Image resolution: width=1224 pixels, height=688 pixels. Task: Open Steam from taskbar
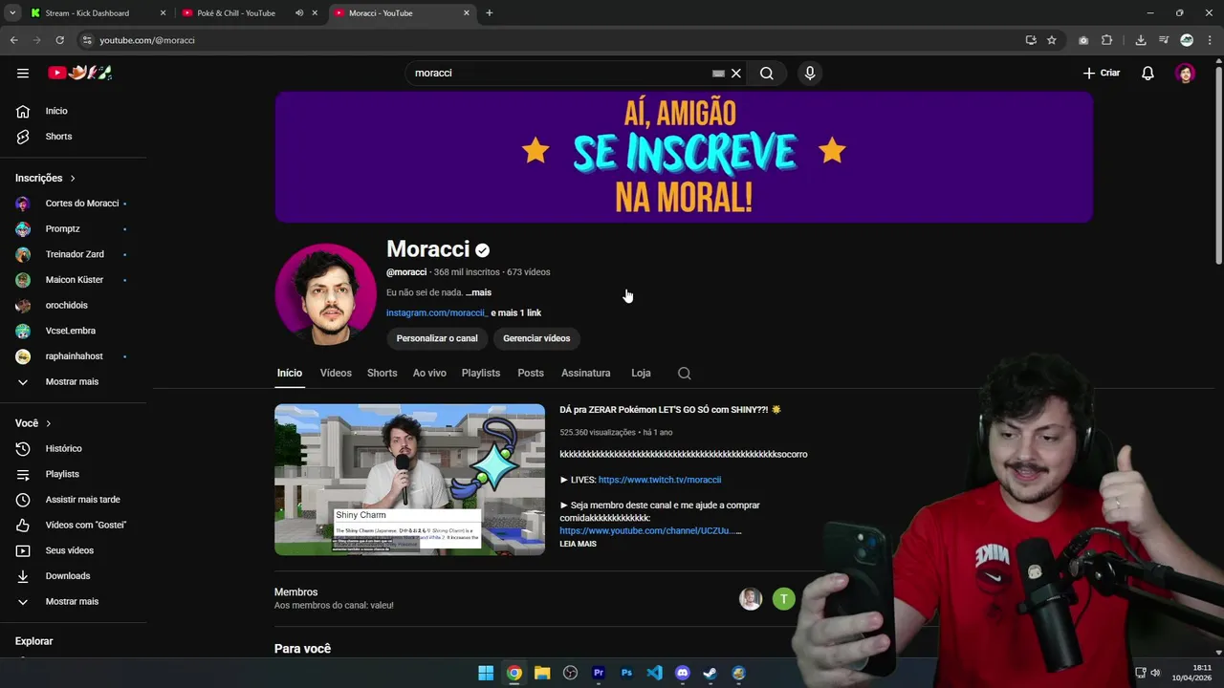(x=710, y=673)
